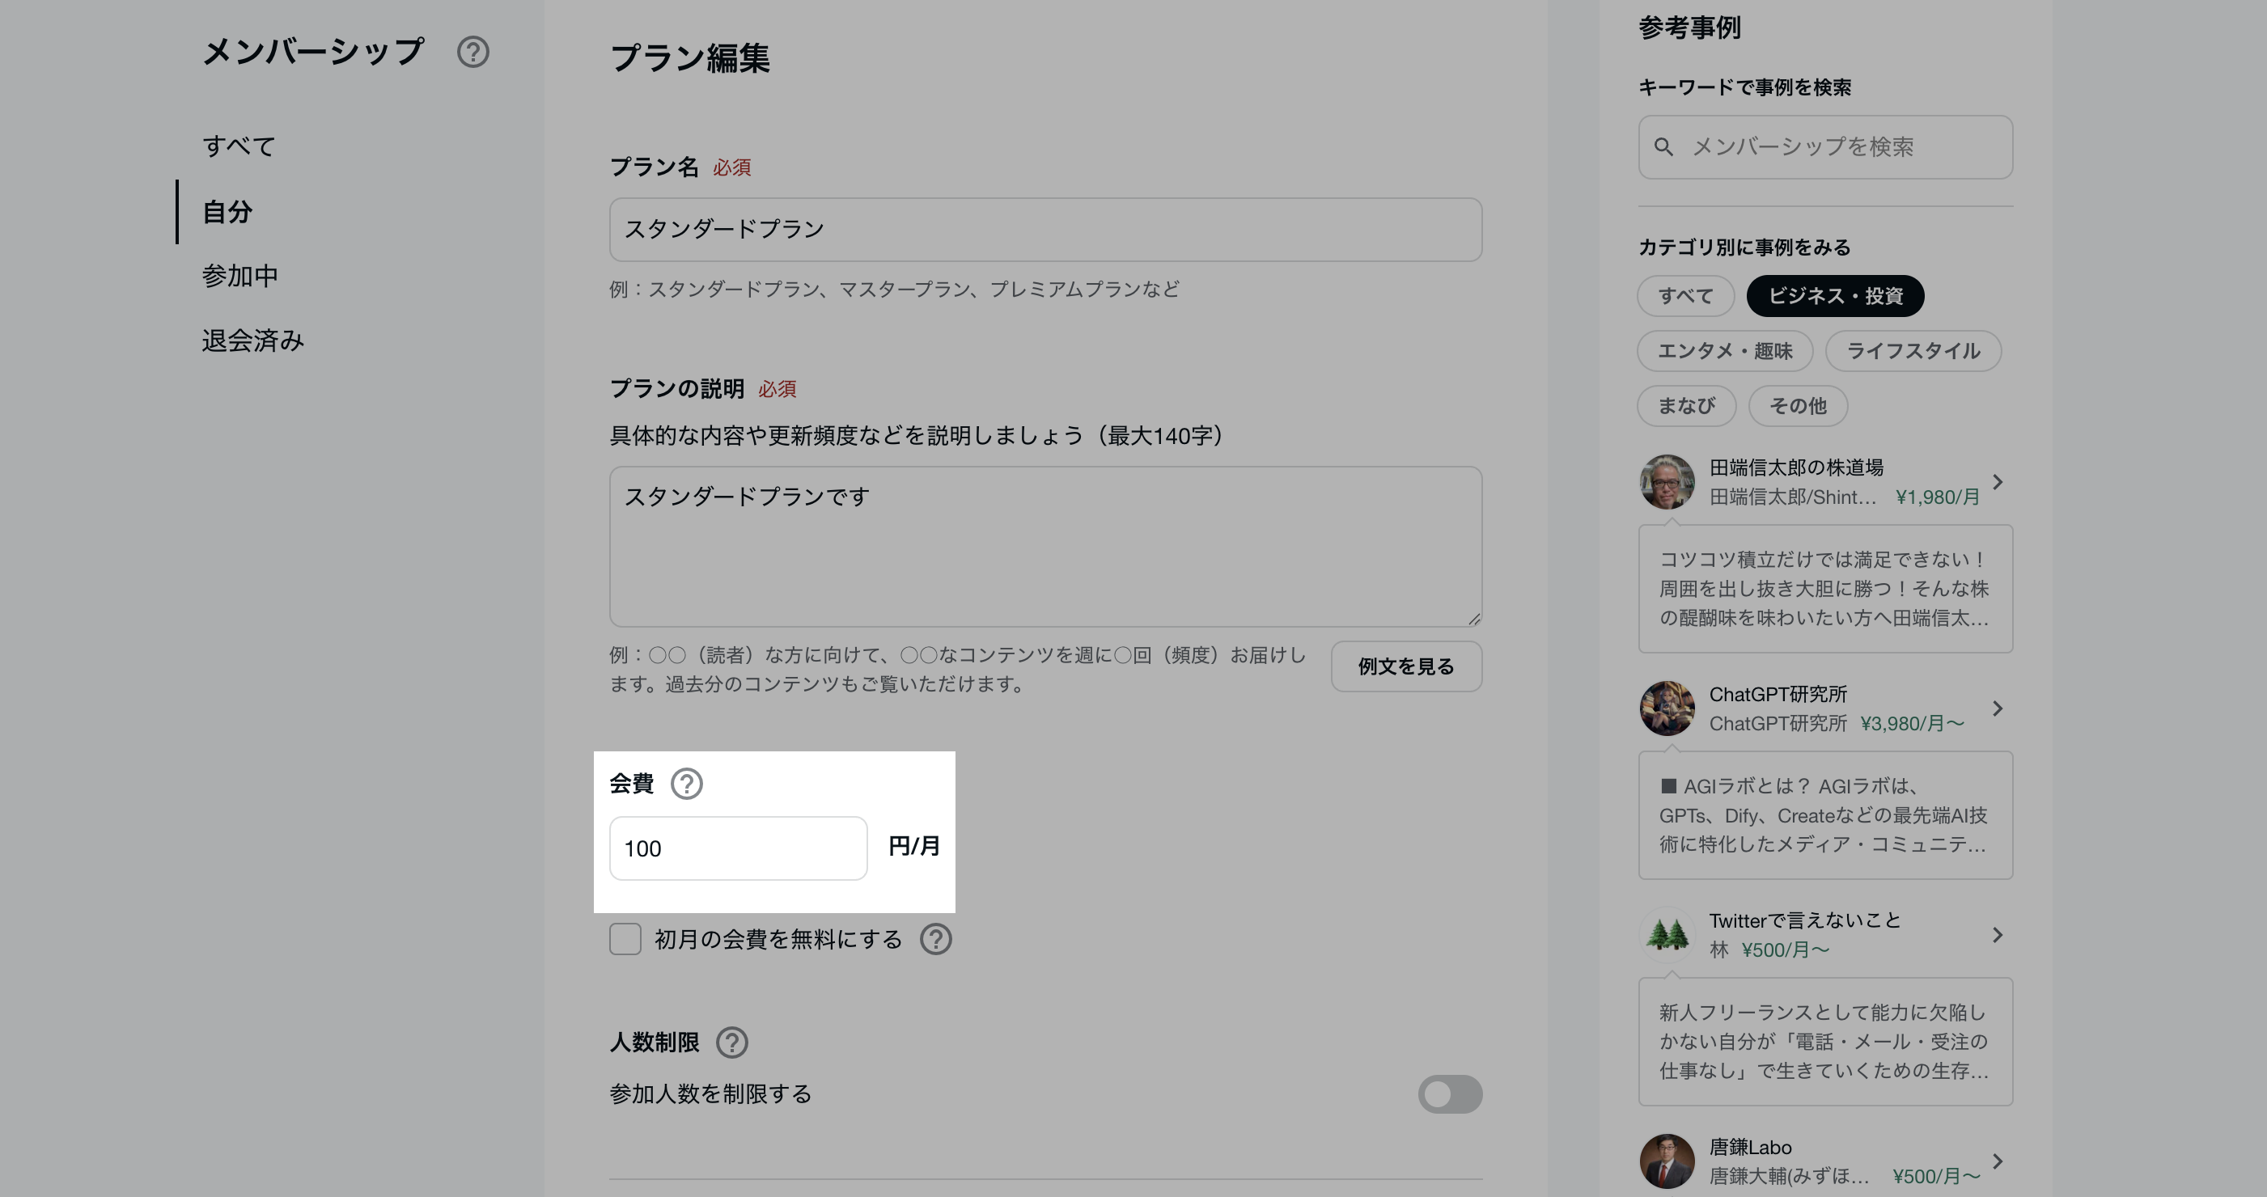
Task: Click the ChatGPT研究所 avatar image
Action: [x=1667, y=708]
